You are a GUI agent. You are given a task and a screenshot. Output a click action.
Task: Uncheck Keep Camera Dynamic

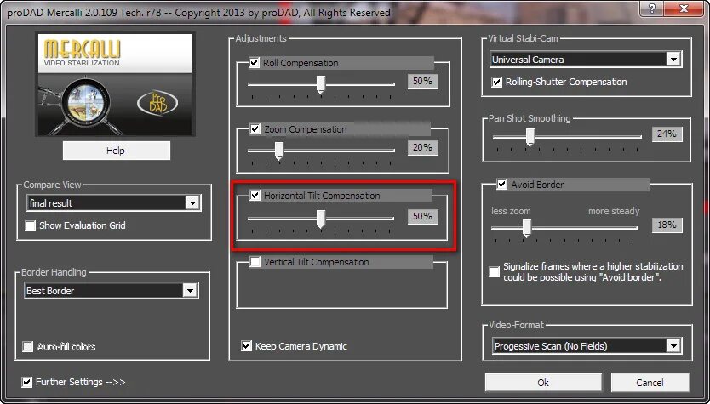246,346
